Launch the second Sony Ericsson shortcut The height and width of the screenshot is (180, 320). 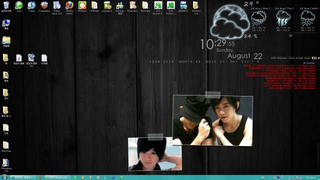click(x=171, y=8)
